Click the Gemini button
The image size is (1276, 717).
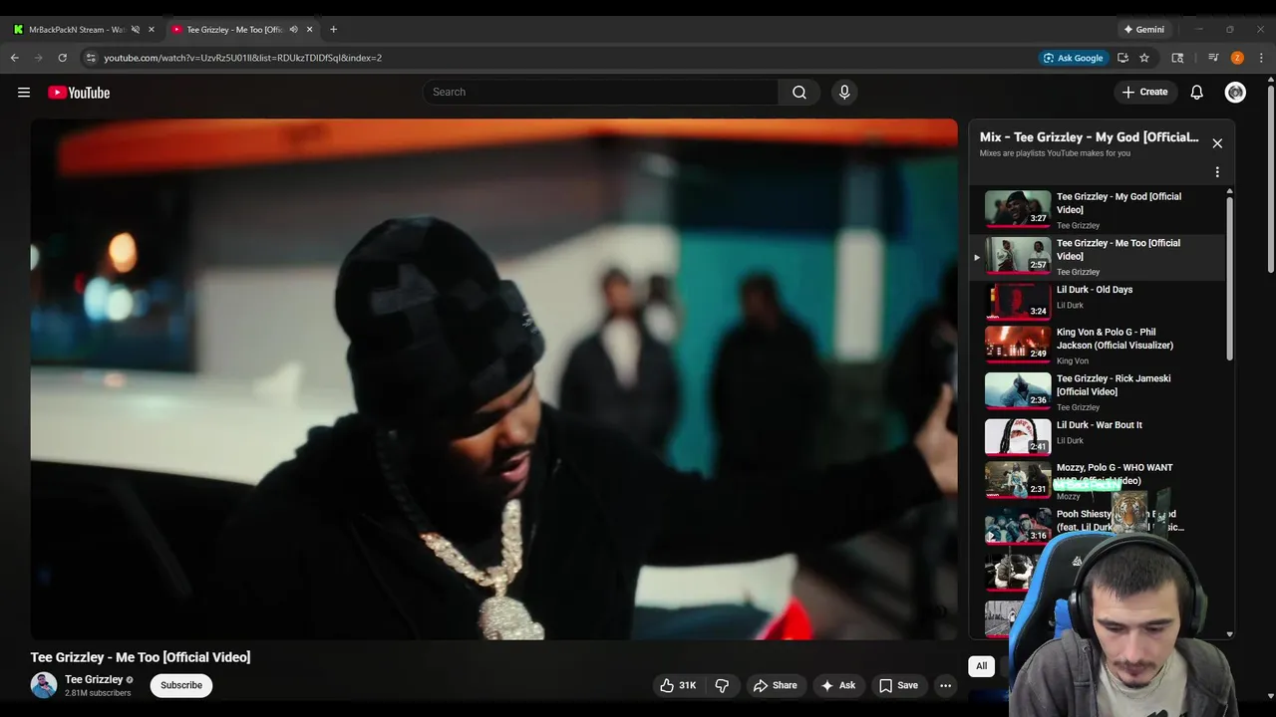click(1142, 30)
